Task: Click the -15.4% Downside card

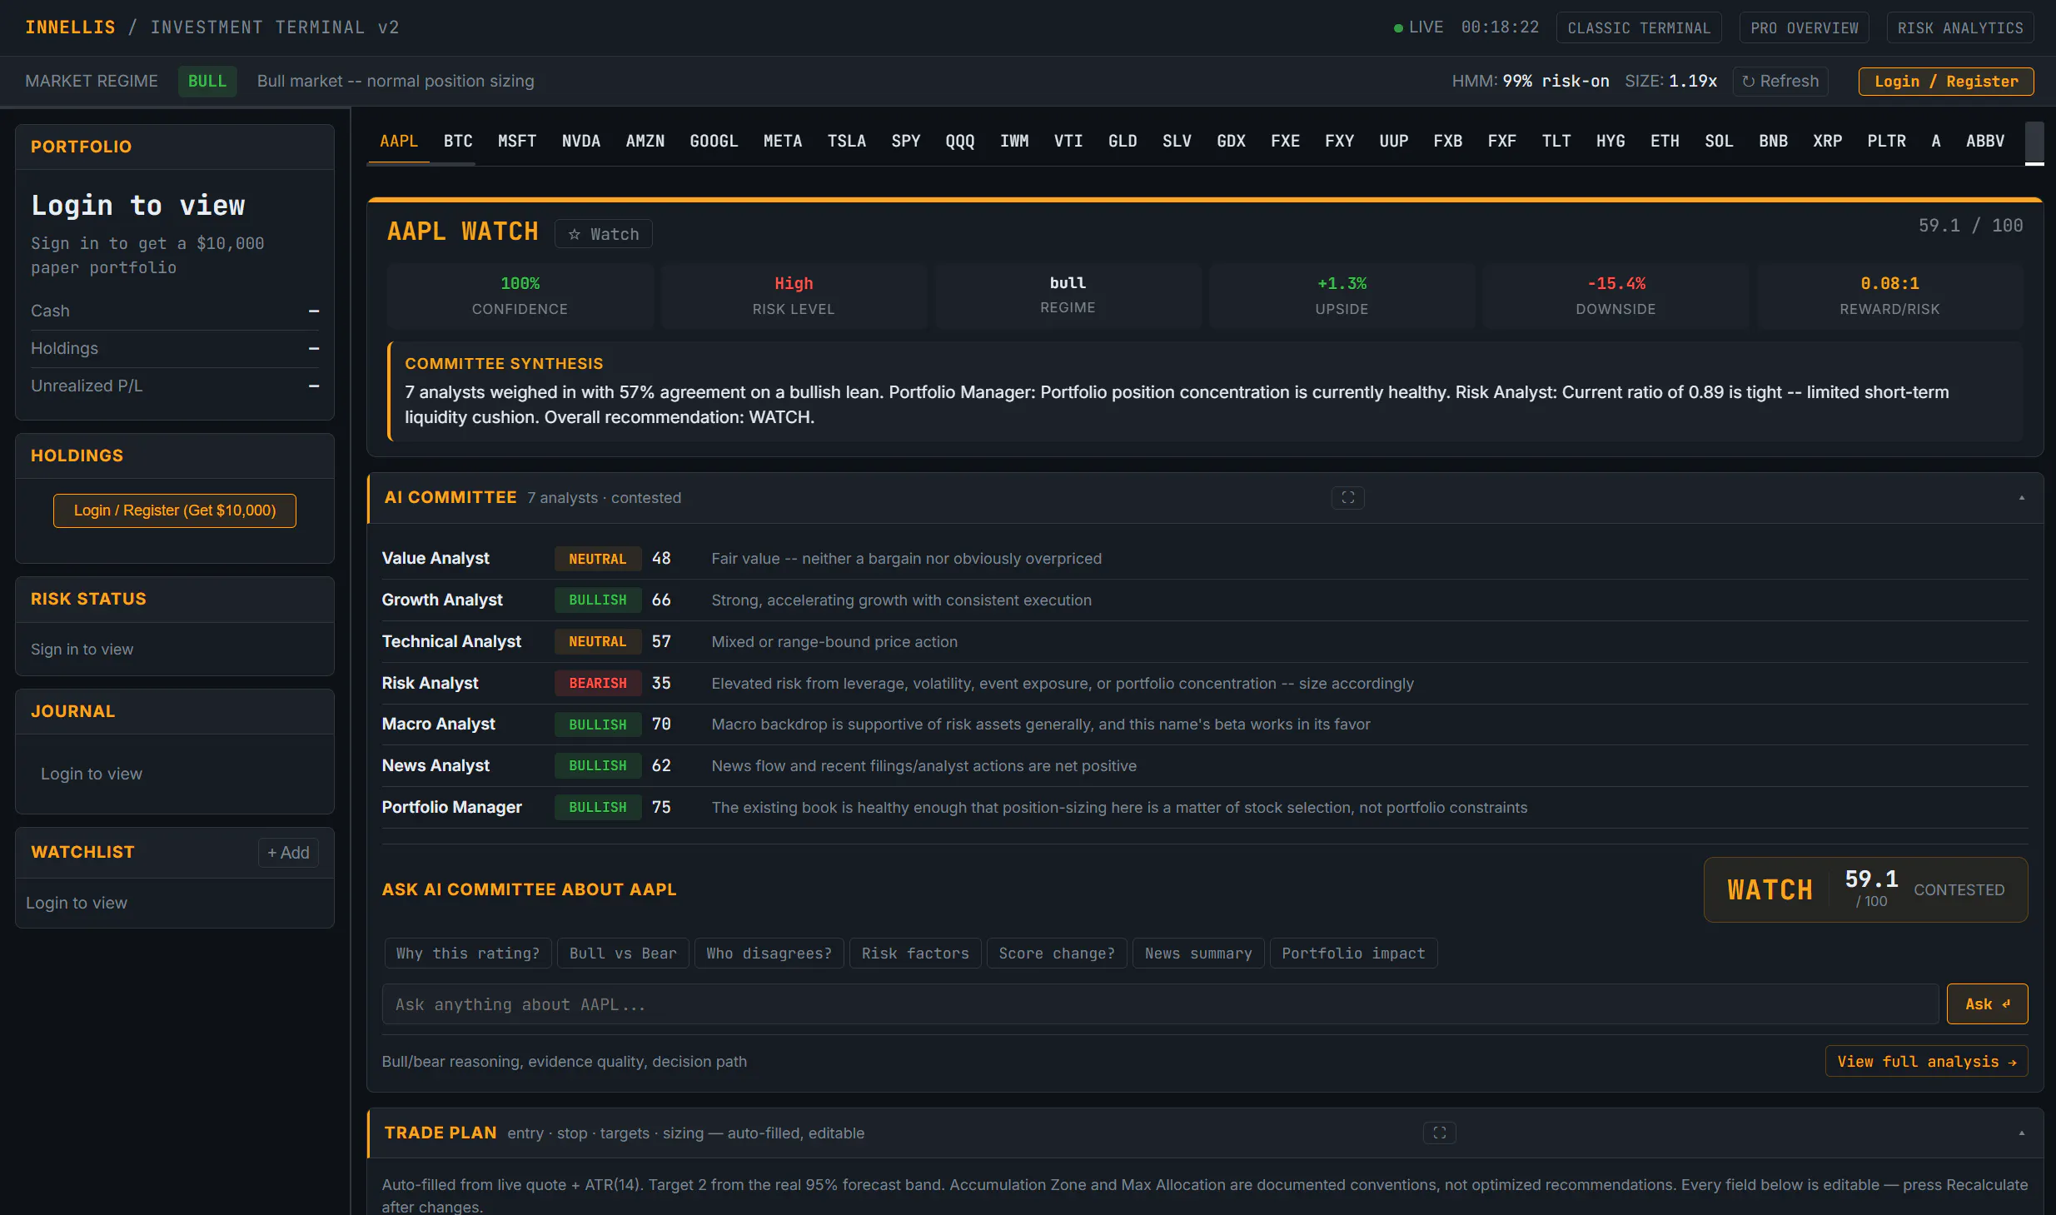Action: point(1615,296)
